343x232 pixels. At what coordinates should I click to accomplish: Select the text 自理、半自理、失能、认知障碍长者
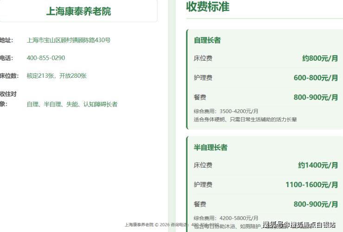pos(72,104)
